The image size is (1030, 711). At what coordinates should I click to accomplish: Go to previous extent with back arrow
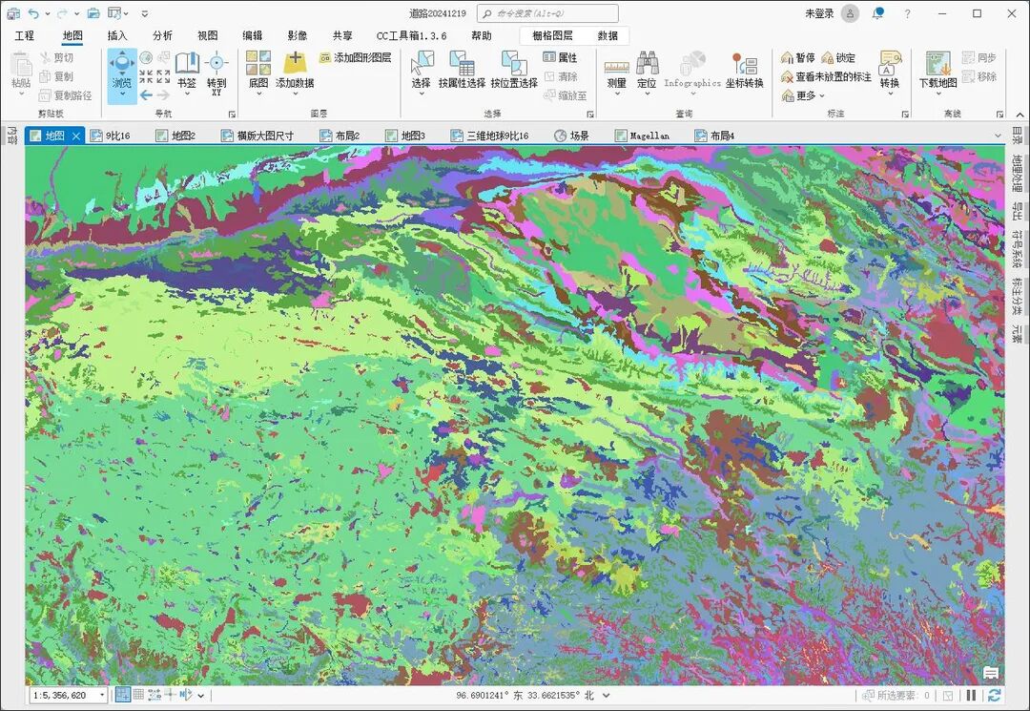[146, 95]
